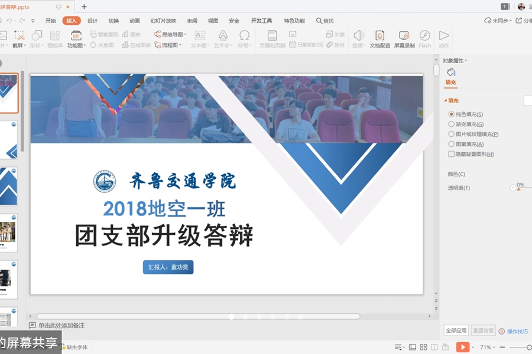Open the 设计 ribbon tab
Screen dimensions: 532x354
[92, 21]
